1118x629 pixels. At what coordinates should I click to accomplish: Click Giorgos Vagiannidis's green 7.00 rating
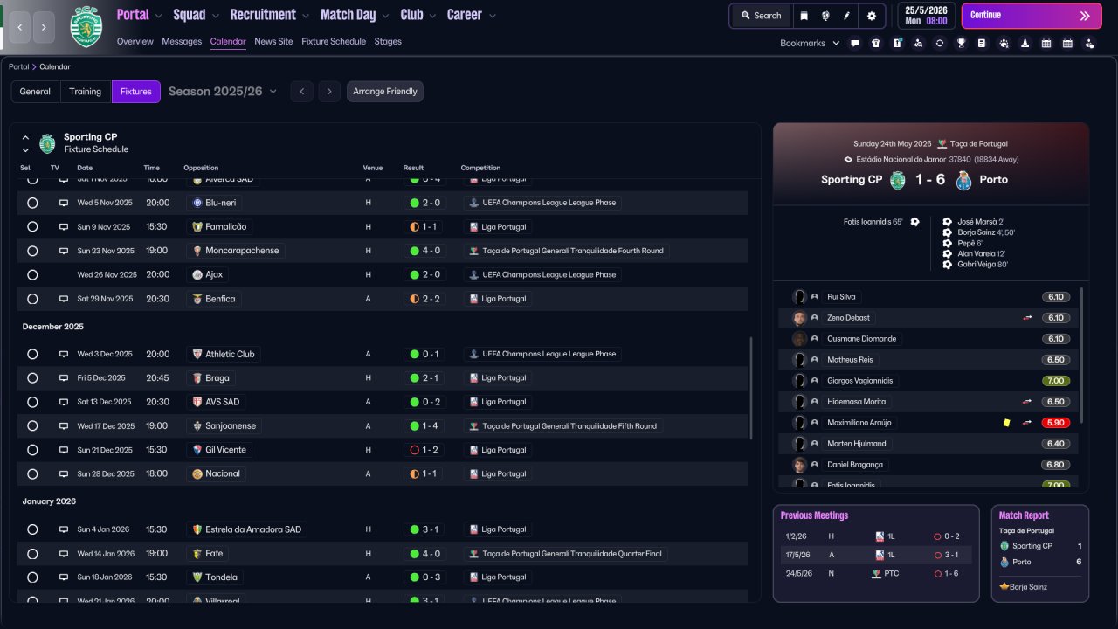(x=1055, y=381)
